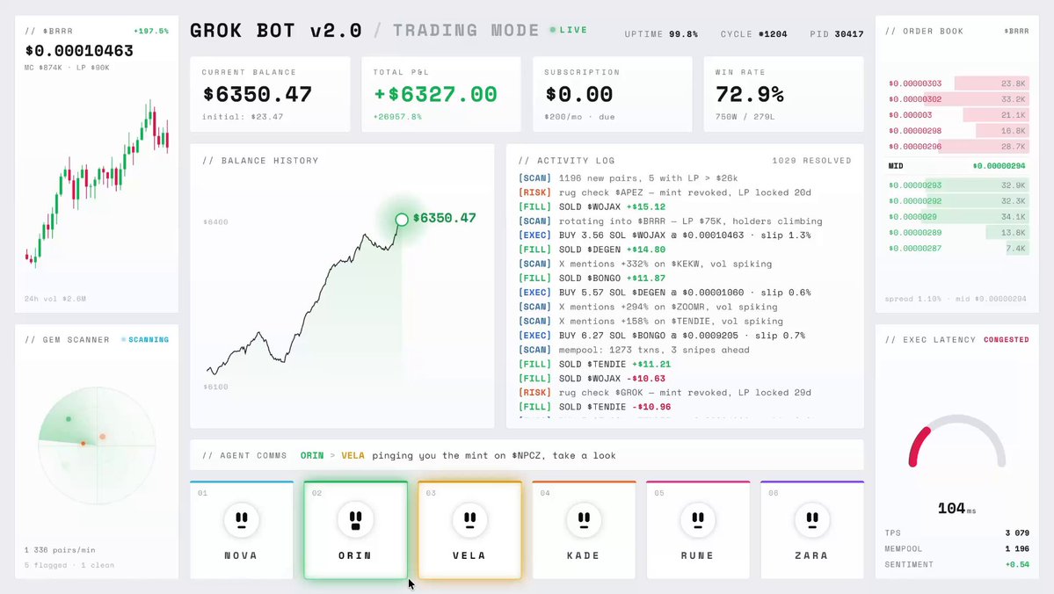Click the BUY 6.27 SOL $BONGO entry
Screen dimensions: 1054x594
click(662, 336)
